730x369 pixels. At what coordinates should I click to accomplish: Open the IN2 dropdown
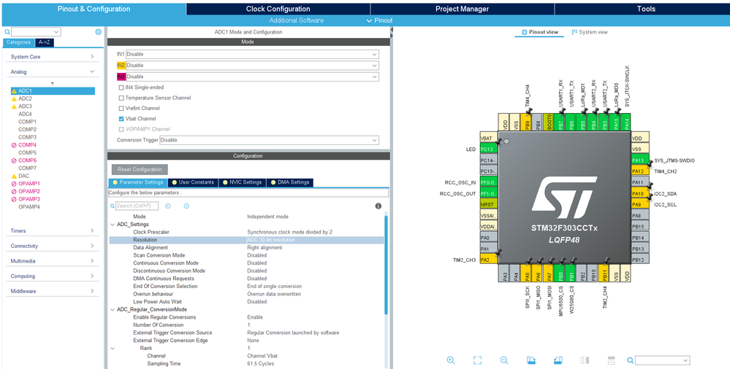click(x=252, y=66)
